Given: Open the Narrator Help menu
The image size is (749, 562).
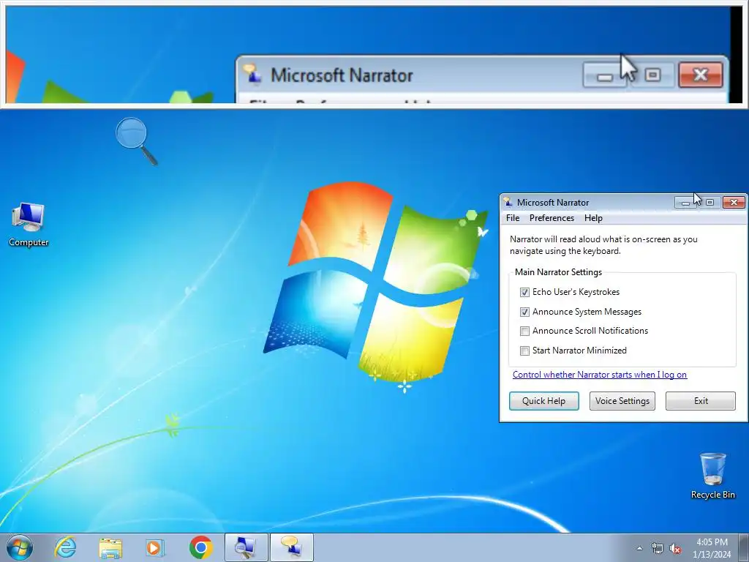Looking at the screenshot, I should [593, 218].
